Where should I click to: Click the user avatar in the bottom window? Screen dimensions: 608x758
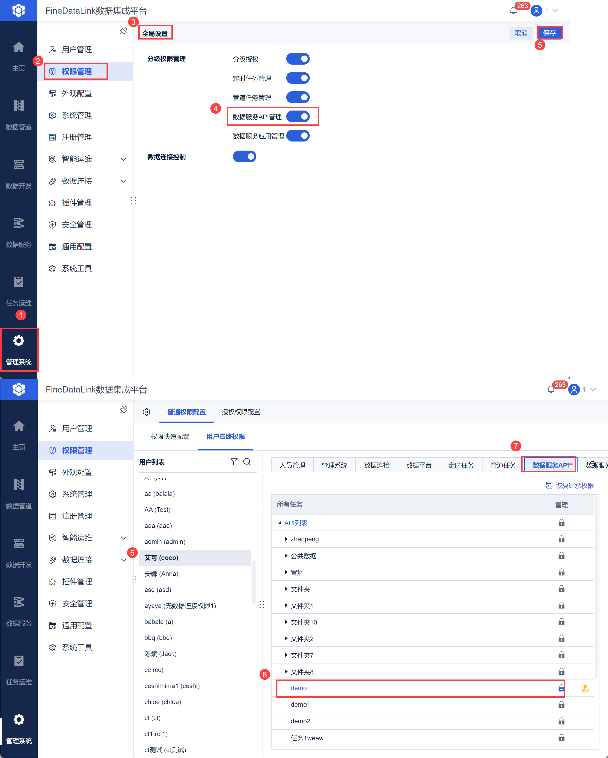574,390
